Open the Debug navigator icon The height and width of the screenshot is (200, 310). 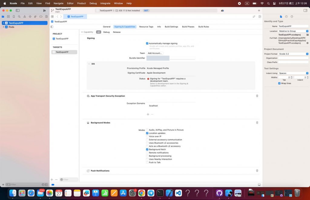click(x=35, y=17)
